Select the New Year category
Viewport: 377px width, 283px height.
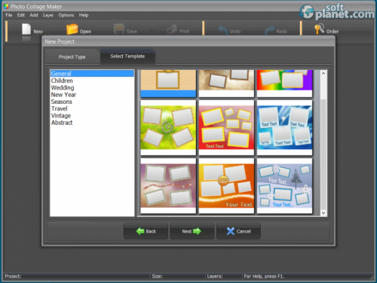tap(92, 95)
